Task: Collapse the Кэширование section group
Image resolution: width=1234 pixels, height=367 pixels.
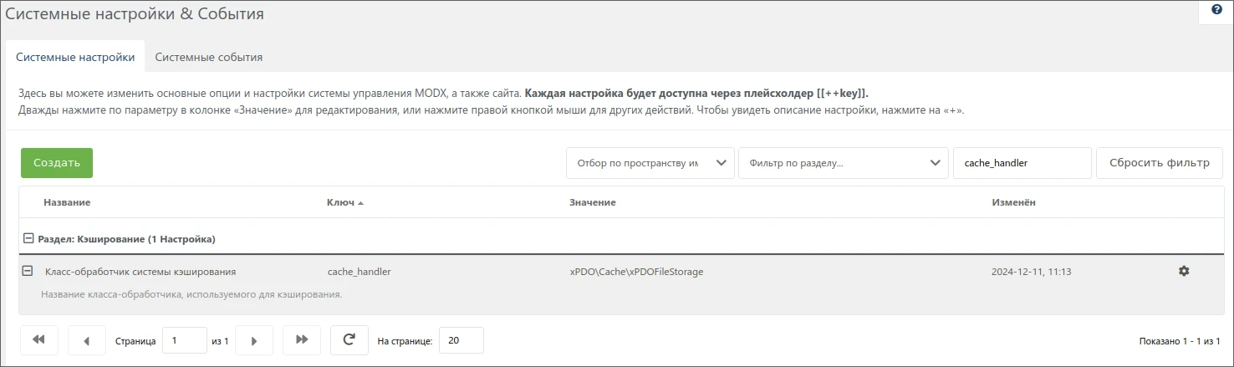Action: click(x=28, y=239)
